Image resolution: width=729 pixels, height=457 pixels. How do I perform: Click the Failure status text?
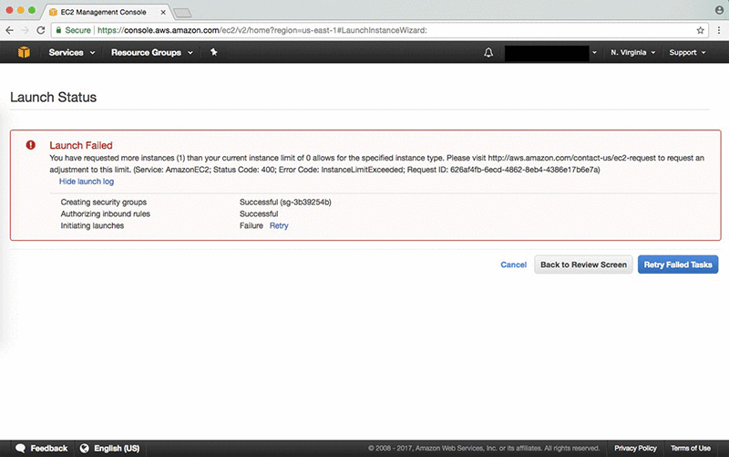252,225
